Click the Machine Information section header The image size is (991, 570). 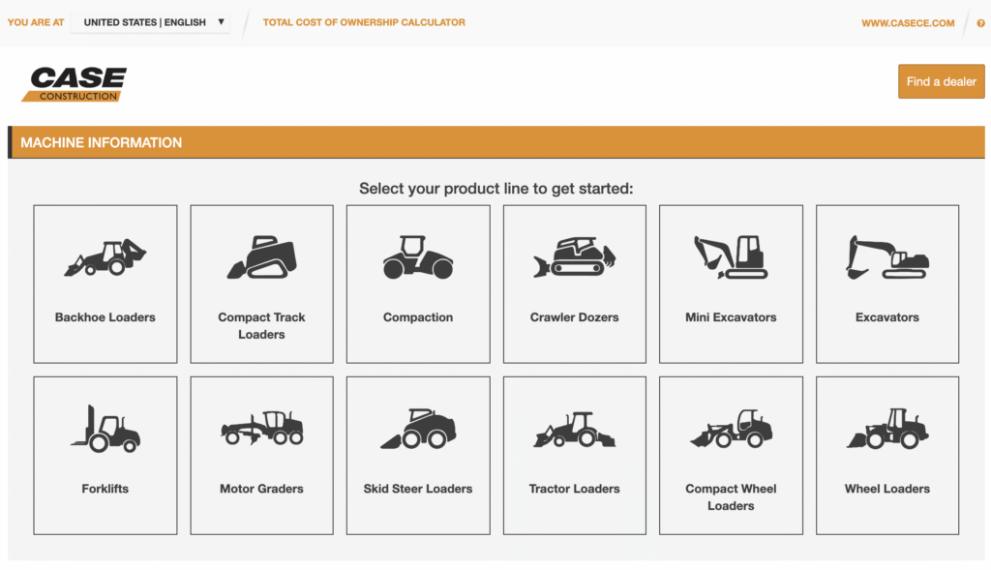pyautogui.click(x=102, y=142)
